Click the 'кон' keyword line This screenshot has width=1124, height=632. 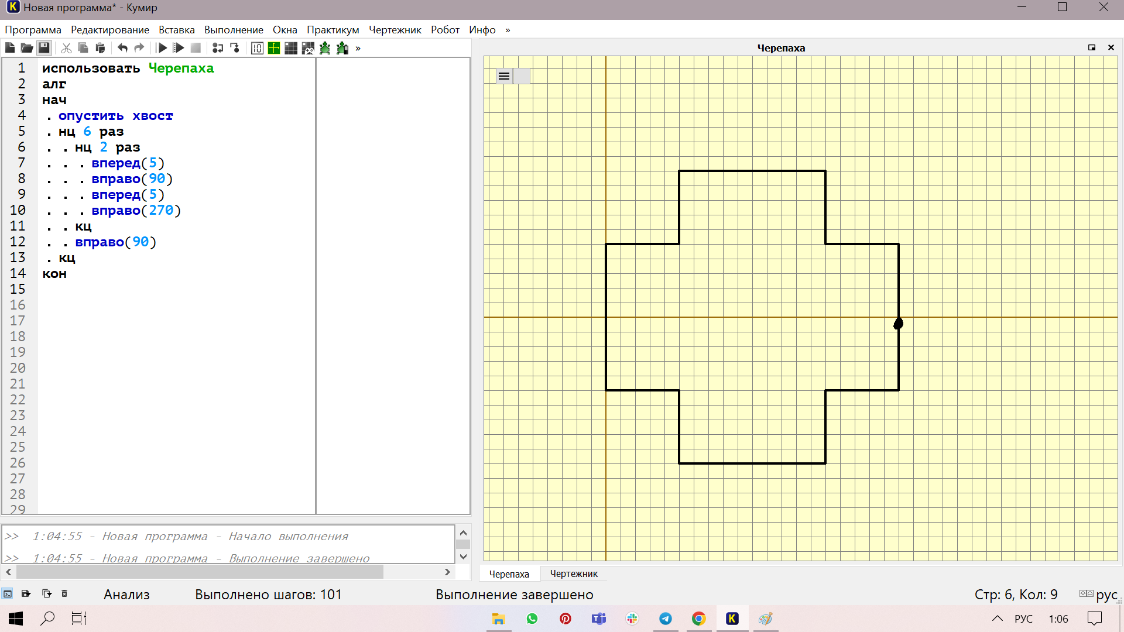[x=54, y=274]
